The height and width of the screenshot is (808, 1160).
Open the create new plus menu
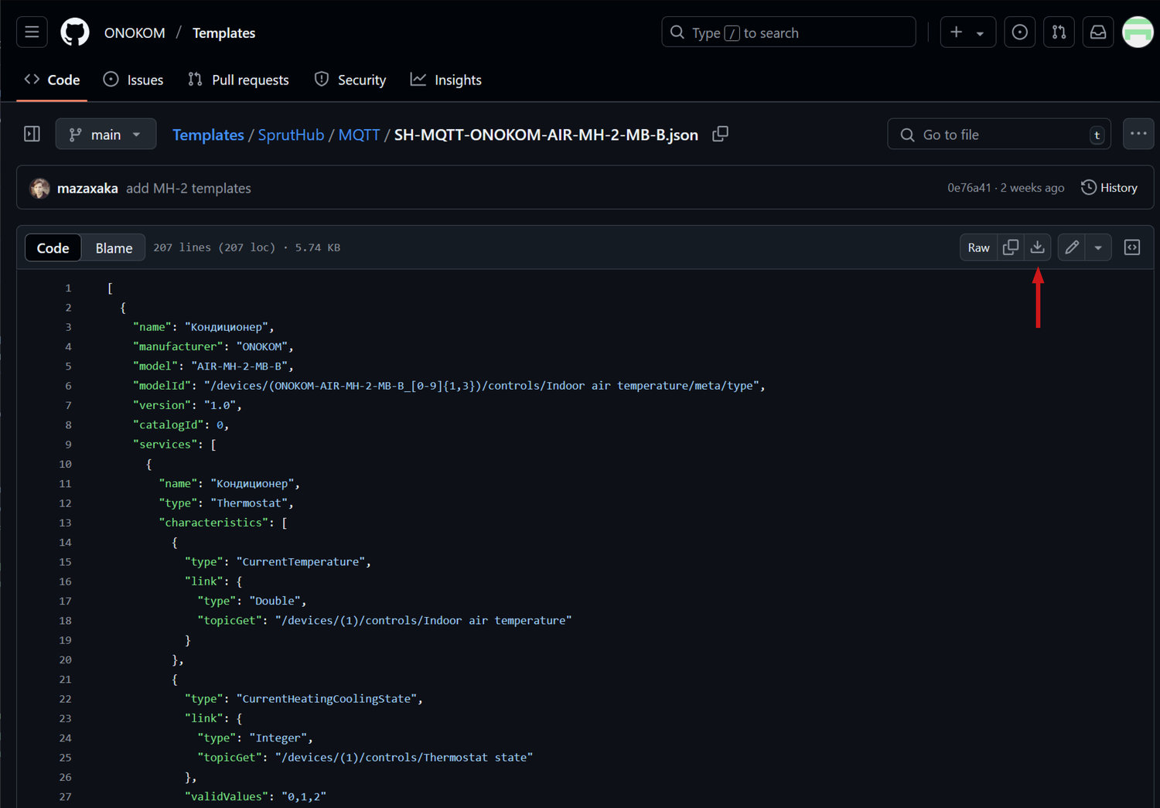click(968, 32)
